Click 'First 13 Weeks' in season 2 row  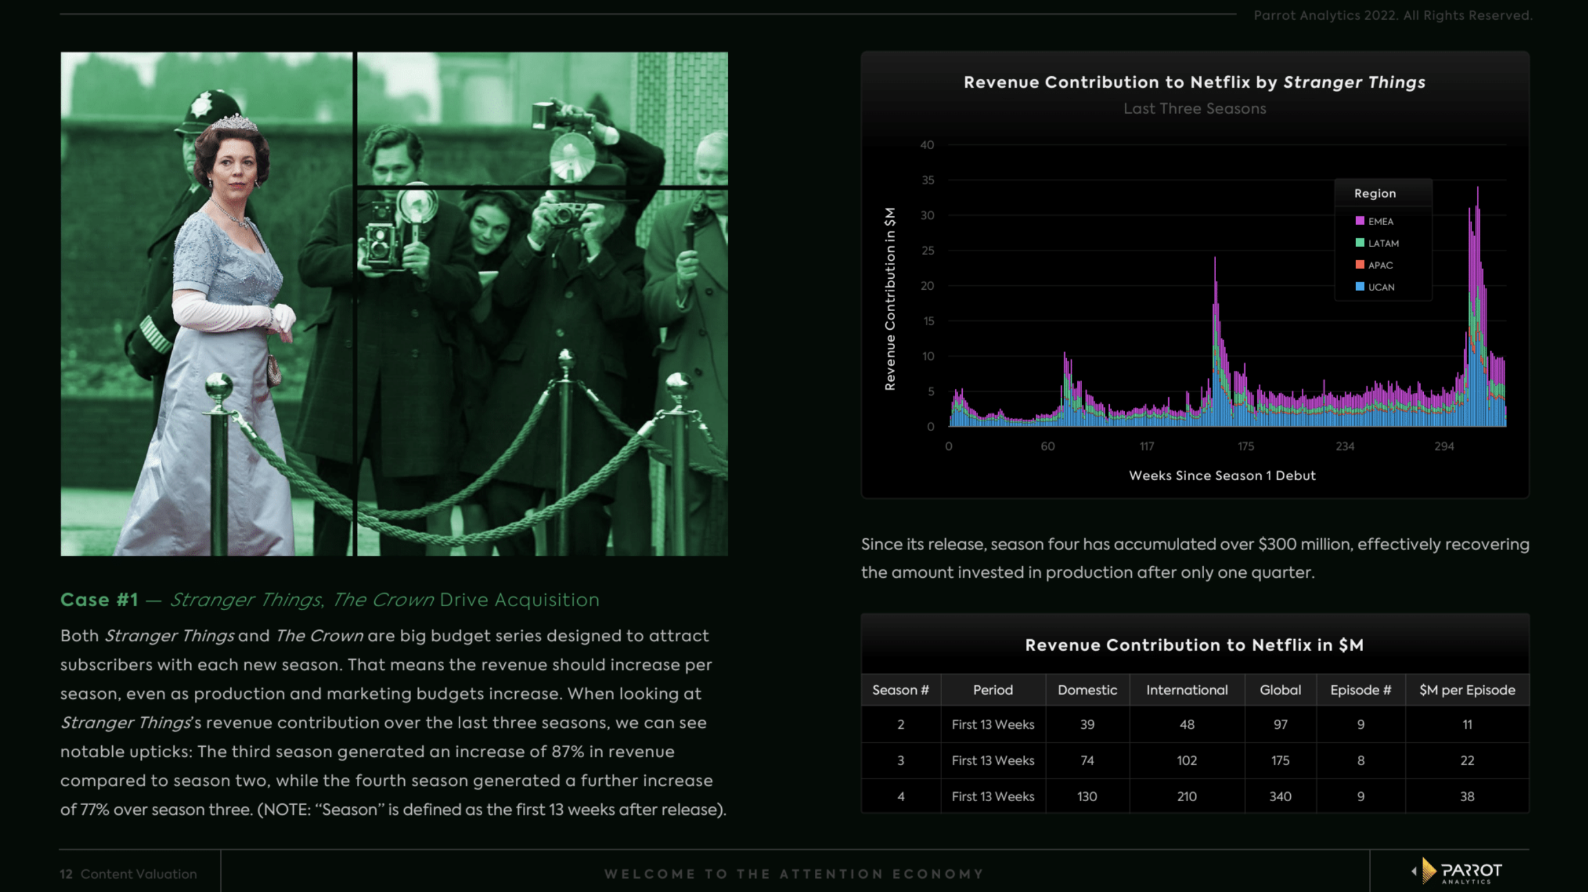click(x=992, y=725)
